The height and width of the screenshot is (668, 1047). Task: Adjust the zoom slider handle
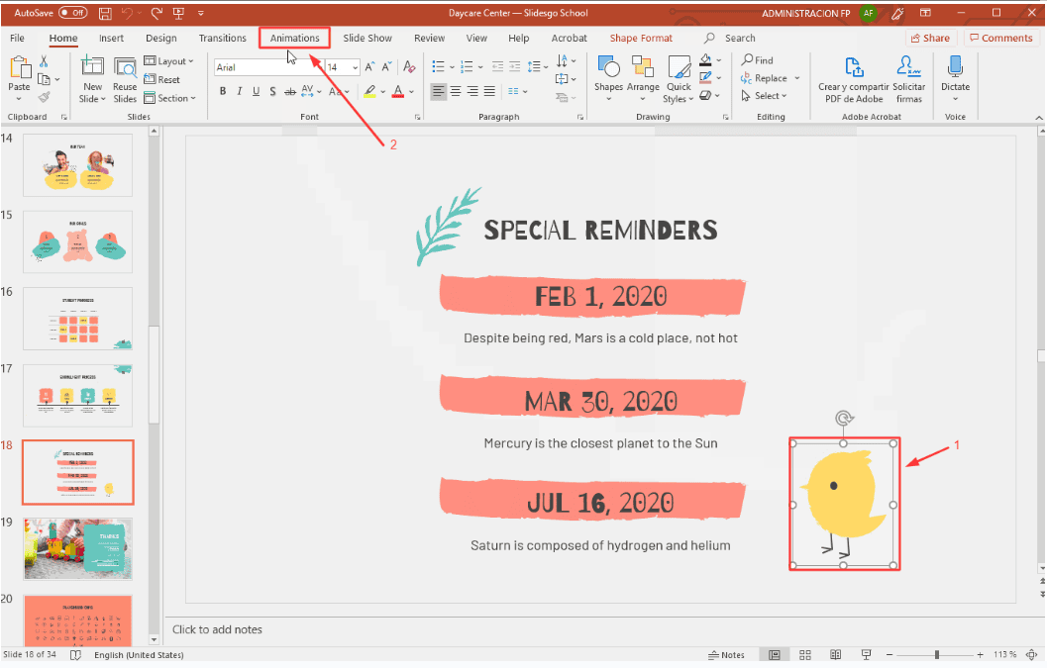click(x=937, y=655)
